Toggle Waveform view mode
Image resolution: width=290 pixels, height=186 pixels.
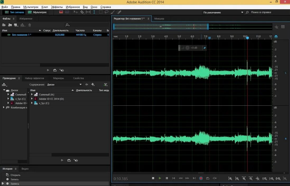(15, 12)
